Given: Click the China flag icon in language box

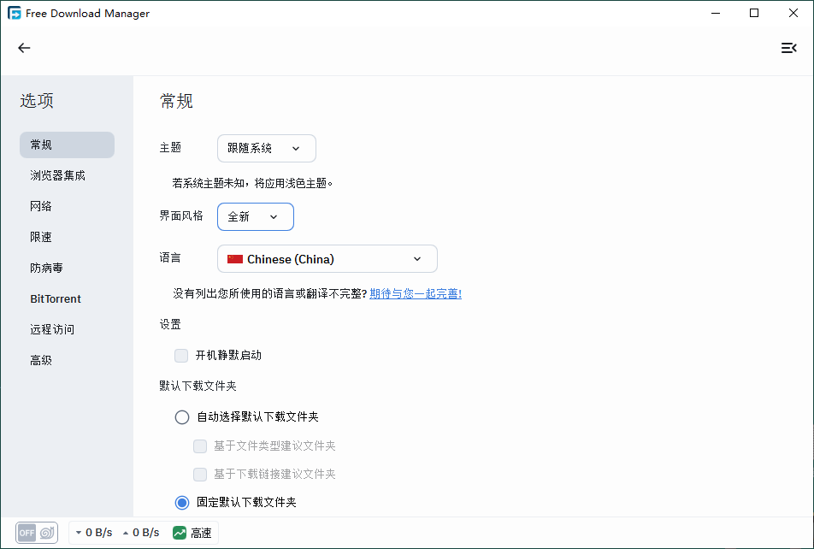Looking at the screenshot, I should (235, 259).
